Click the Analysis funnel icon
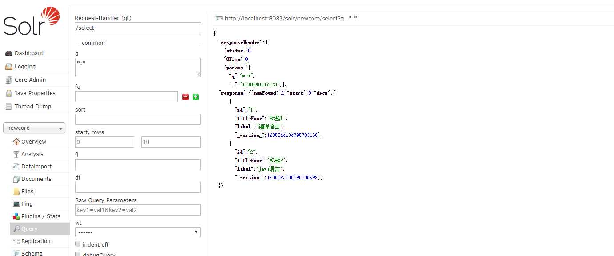The width and height of the screenshot is (614, 256). pos(16,154)
